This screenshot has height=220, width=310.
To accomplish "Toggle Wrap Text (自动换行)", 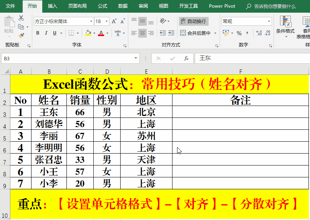I will (x=193, y=21).
